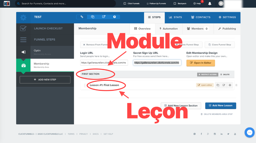Open the Docs footer link

point(96,134)
